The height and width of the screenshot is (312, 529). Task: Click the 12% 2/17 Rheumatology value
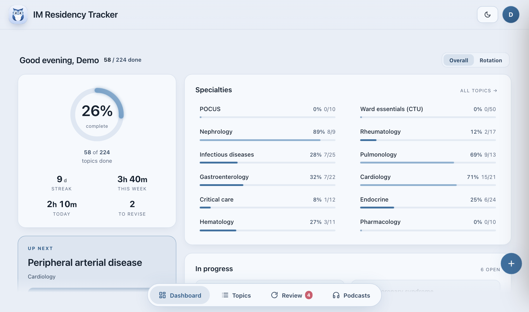pyautogui.click(x=483, y=132)
